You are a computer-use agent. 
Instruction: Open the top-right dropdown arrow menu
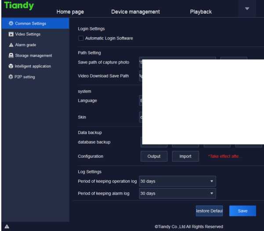tap(246, 9)
